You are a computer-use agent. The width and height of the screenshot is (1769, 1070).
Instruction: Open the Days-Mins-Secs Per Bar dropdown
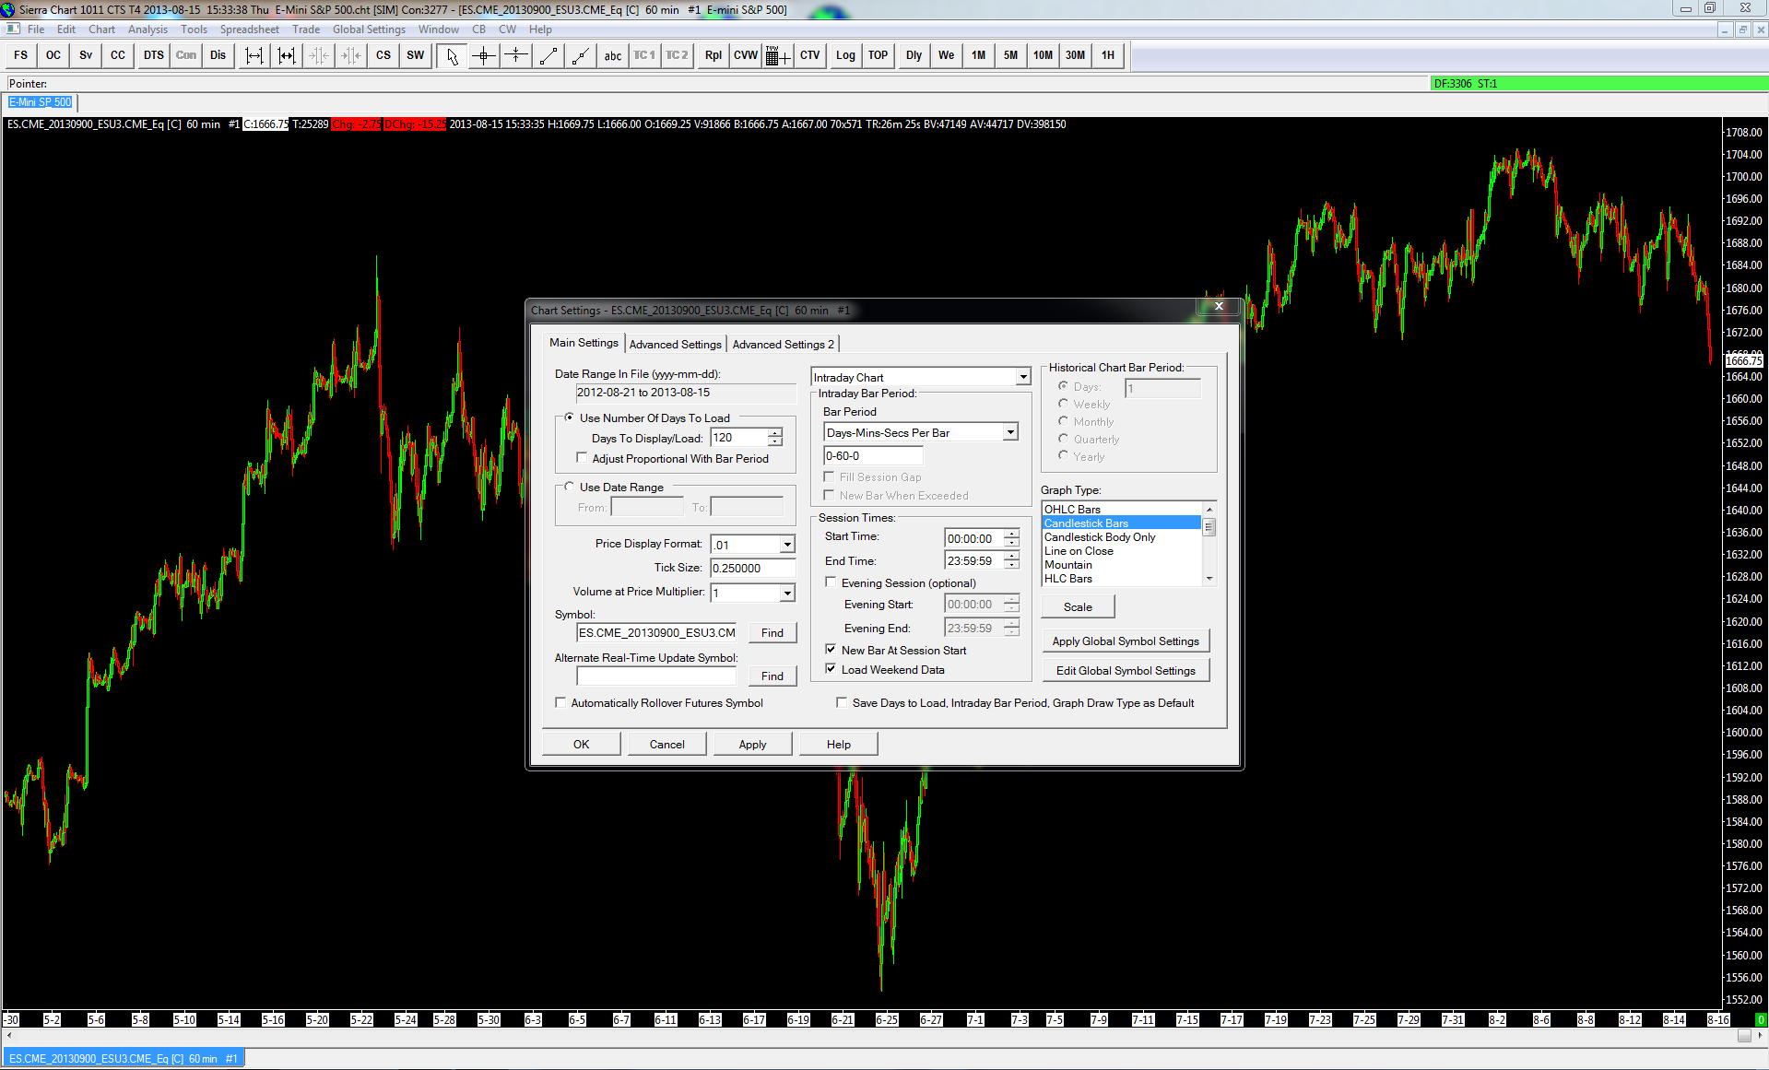pos(1010,432)
